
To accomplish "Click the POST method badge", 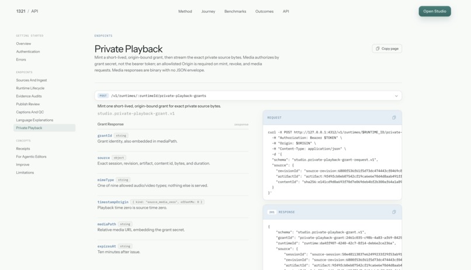I will (x=103, y=96).
